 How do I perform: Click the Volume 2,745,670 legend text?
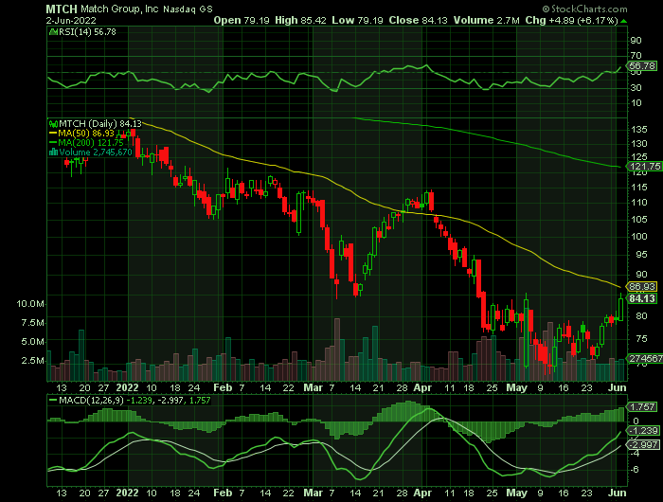pyautogui.click(x=96, y=152)
